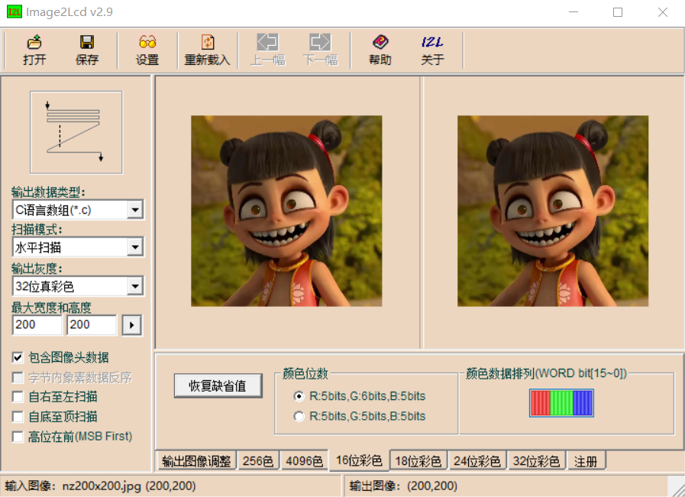Click the 帮助 (Help) icon

click(380, 50)
